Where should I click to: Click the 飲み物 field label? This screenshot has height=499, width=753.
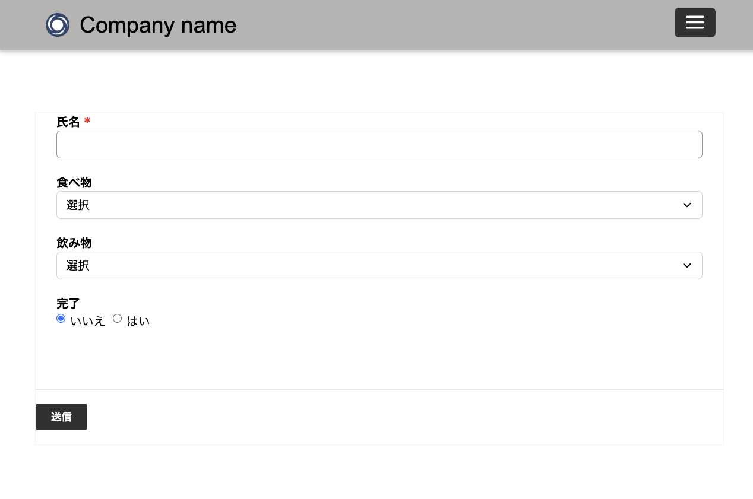tap(74, 243)
